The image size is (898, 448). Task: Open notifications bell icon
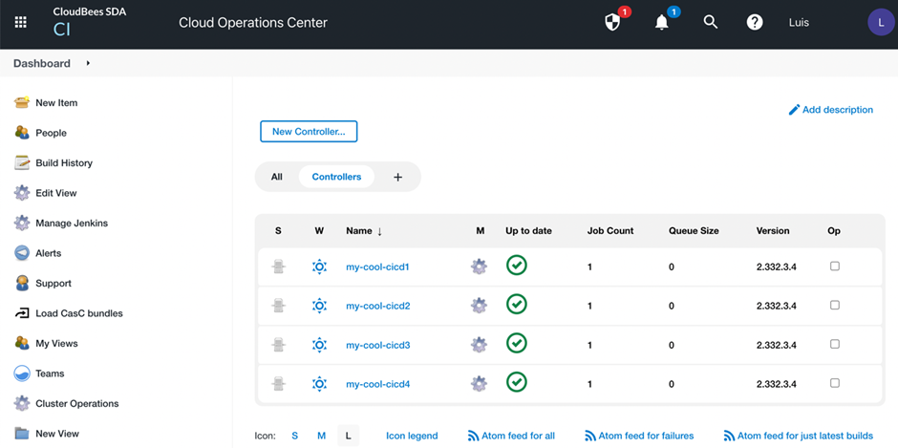coord(661,22)
